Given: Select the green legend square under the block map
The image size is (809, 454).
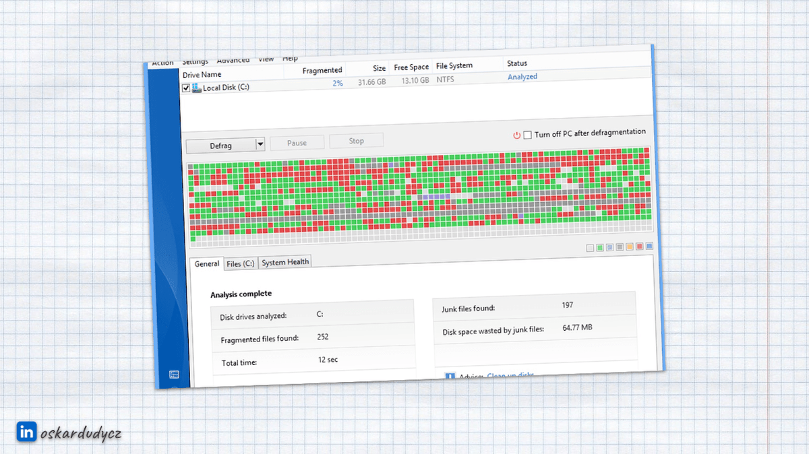Looking at the screenshot, I should [x=599, y=247].
